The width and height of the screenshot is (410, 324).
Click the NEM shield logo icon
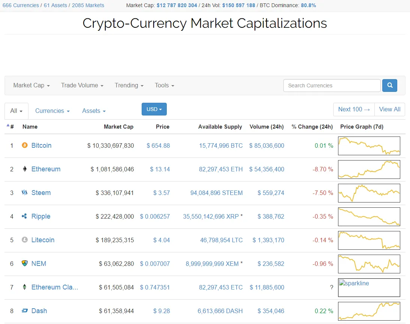[x=25, y=263]
